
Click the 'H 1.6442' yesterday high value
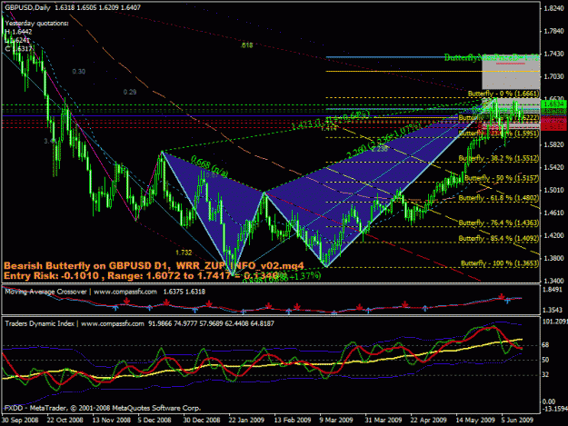point(18,32)
